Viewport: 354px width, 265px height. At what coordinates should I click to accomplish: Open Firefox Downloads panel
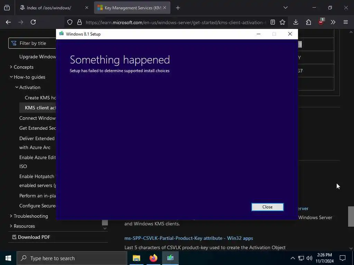click(x=296, y=22)
